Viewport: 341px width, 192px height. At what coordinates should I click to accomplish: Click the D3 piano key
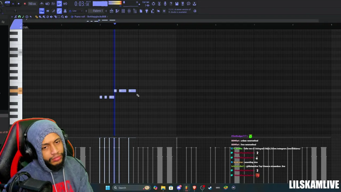point(16,52)
